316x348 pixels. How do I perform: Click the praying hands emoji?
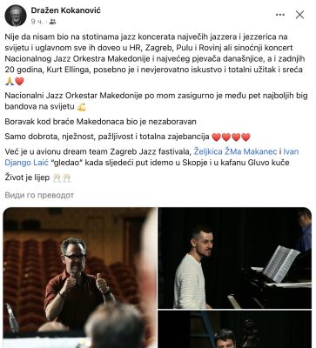click(10, 82)
